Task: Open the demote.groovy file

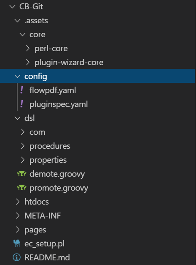Action: point(57,174)
